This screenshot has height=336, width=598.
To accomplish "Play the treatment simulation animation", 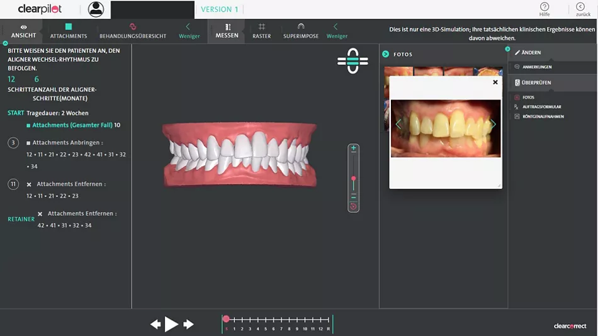I will point(171,324).
